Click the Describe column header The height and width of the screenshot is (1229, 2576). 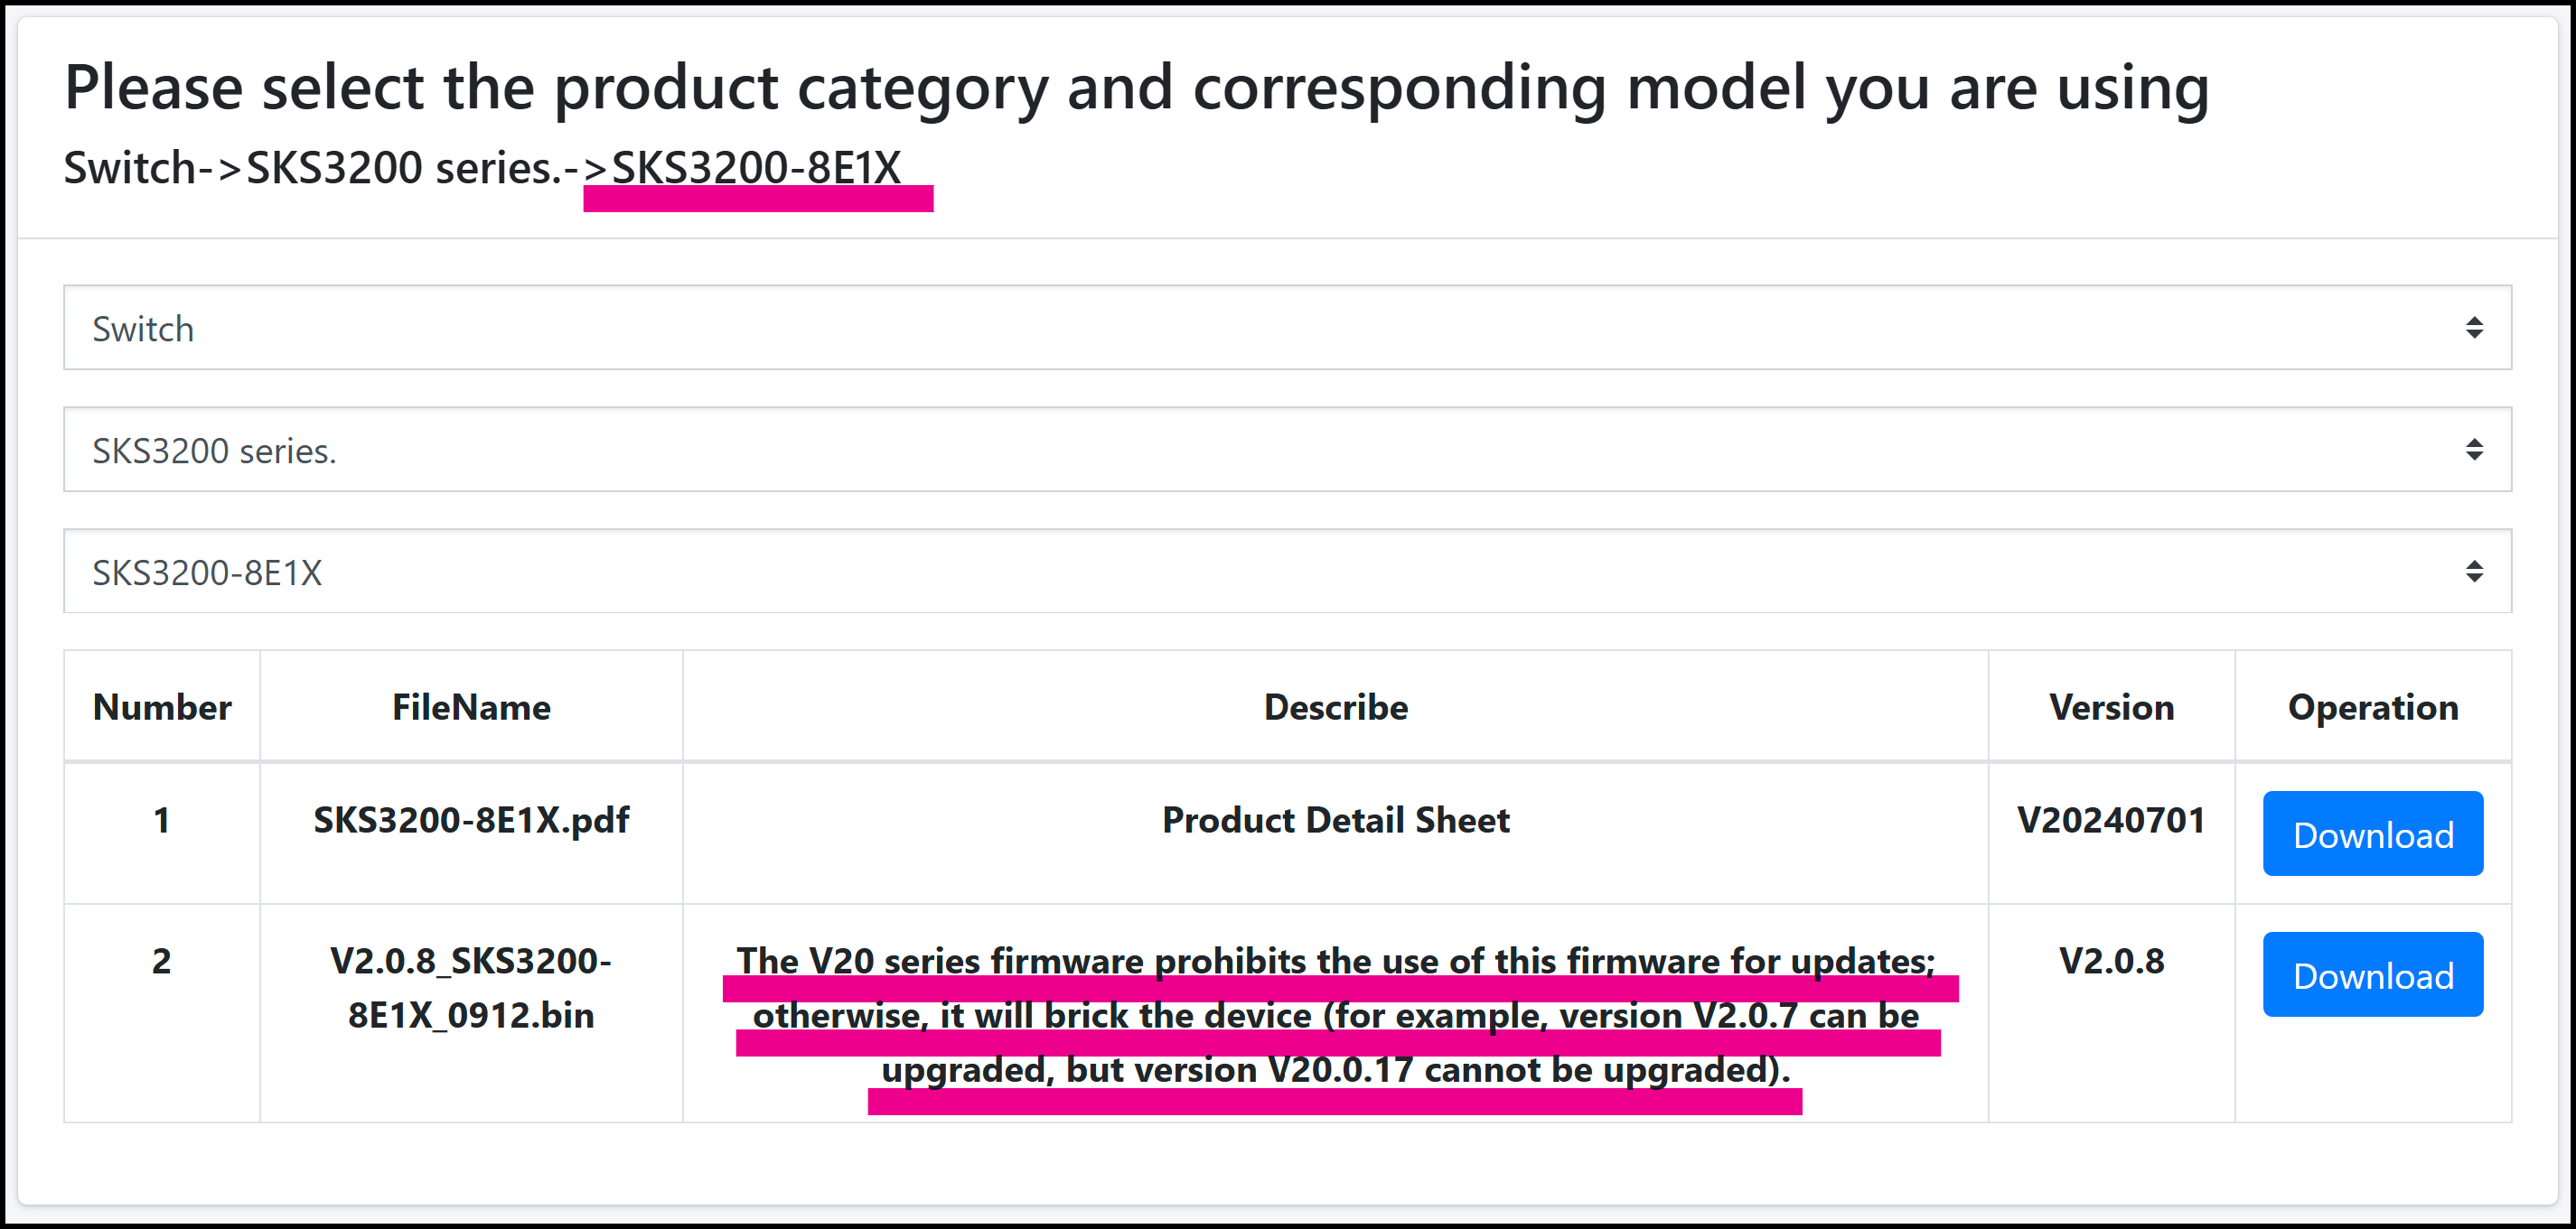(x=1335, y=707)
